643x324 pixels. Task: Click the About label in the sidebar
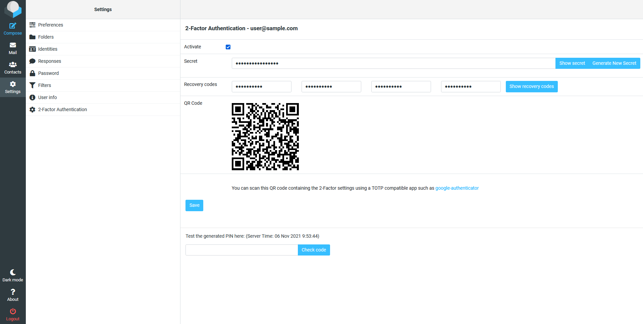[x=13, y=299]
